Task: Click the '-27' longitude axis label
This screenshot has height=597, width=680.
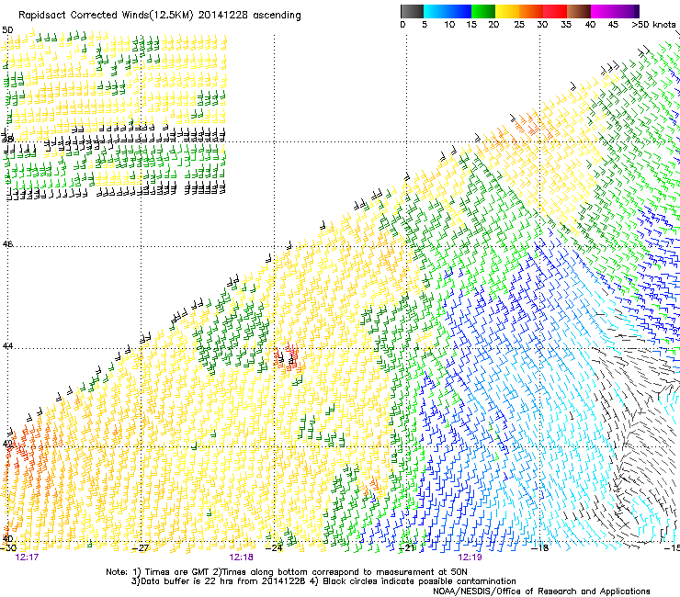Action: pyautogui.click(x=141, y=548)
